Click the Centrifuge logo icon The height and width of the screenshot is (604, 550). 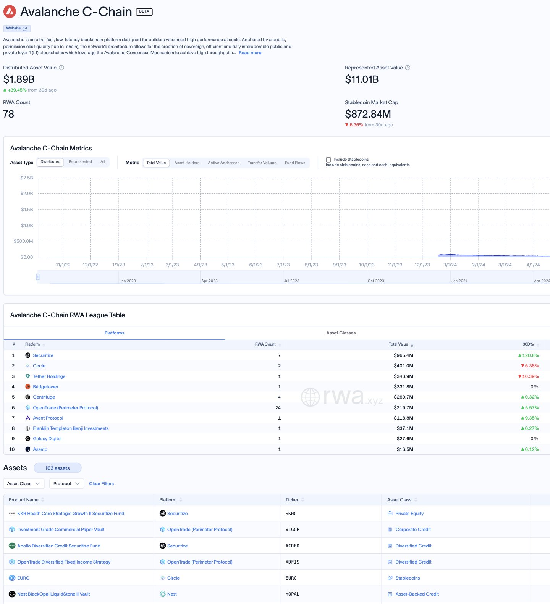coord(27,397)
